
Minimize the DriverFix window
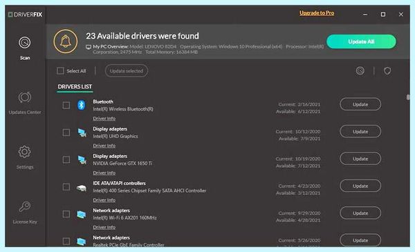[365, 14]
